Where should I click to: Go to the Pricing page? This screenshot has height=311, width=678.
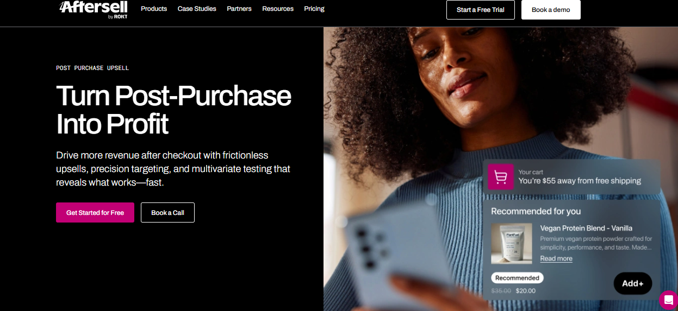pyautogui.click(x=314, y=9)
